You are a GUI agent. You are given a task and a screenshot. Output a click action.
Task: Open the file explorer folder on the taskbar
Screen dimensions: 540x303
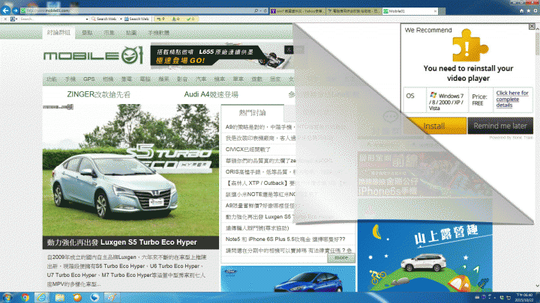pos(59,297)
